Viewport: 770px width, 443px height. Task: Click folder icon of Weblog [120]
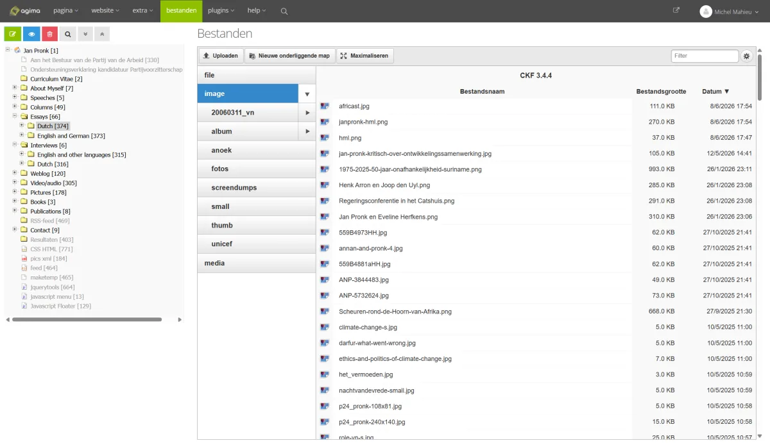click(24, 174)
